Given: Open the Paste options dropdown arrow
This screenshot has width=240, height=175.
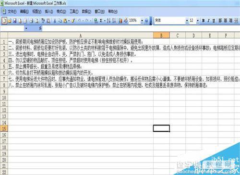Looking at the screenshot, I should (x=69, y=21).
